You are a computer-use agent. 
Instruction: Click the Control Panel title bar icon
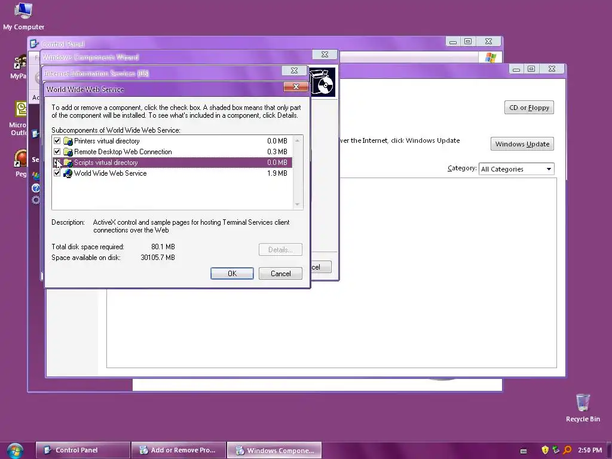click(x=34, y=44)
